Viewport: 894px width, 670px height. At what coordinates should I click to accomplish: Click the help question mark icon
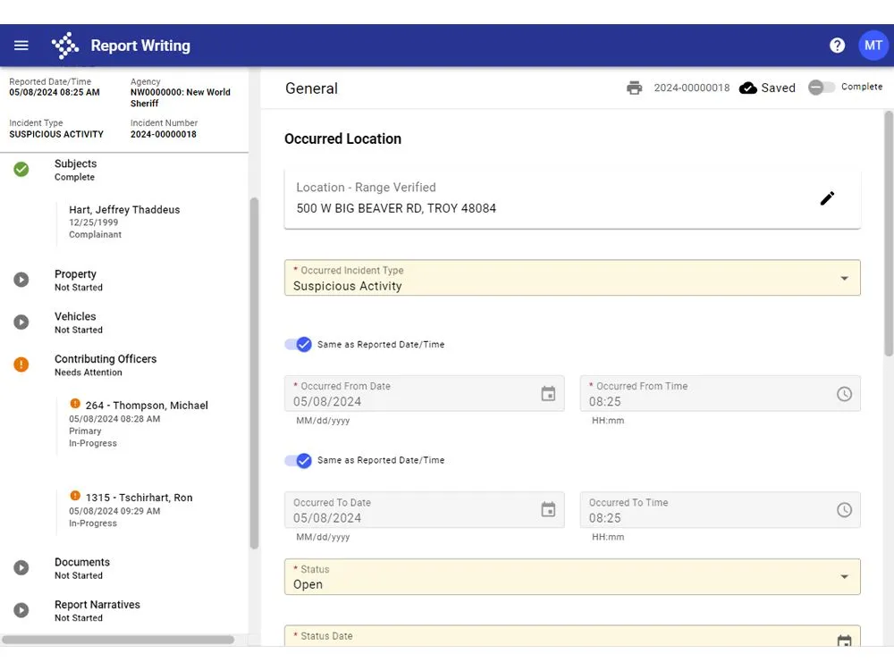pyautogui.click(x=837, y=46)
